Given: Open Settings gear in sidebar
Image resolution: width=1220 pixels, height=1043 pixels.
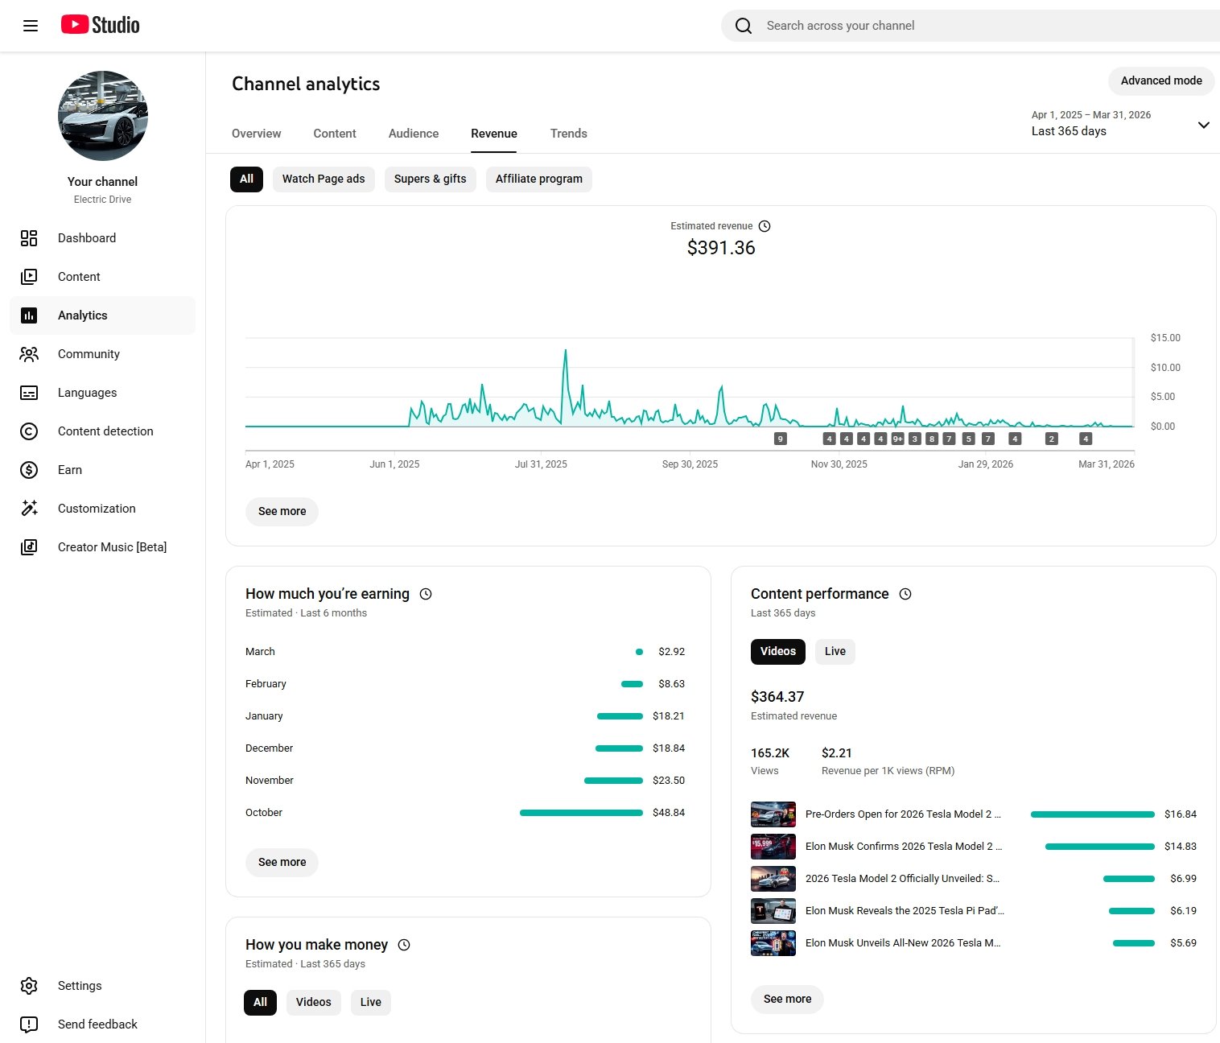Looking at the screenshot, I should 29,986.
